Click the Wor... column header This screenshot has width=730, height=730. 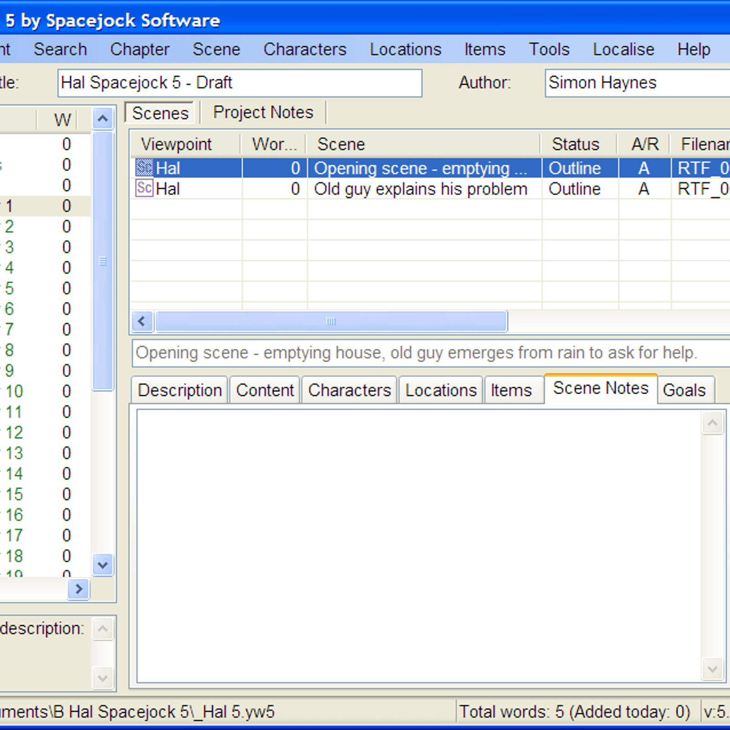tap(274, 144)
